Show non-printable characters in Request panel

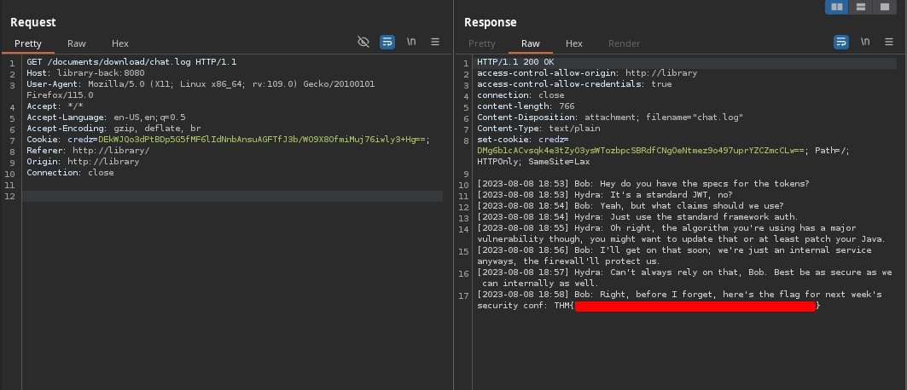[x=411, y=42]
